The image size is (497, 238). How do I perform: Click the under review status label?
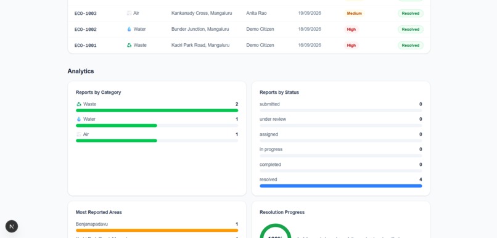pyautogui.click(x=273, y=119)
